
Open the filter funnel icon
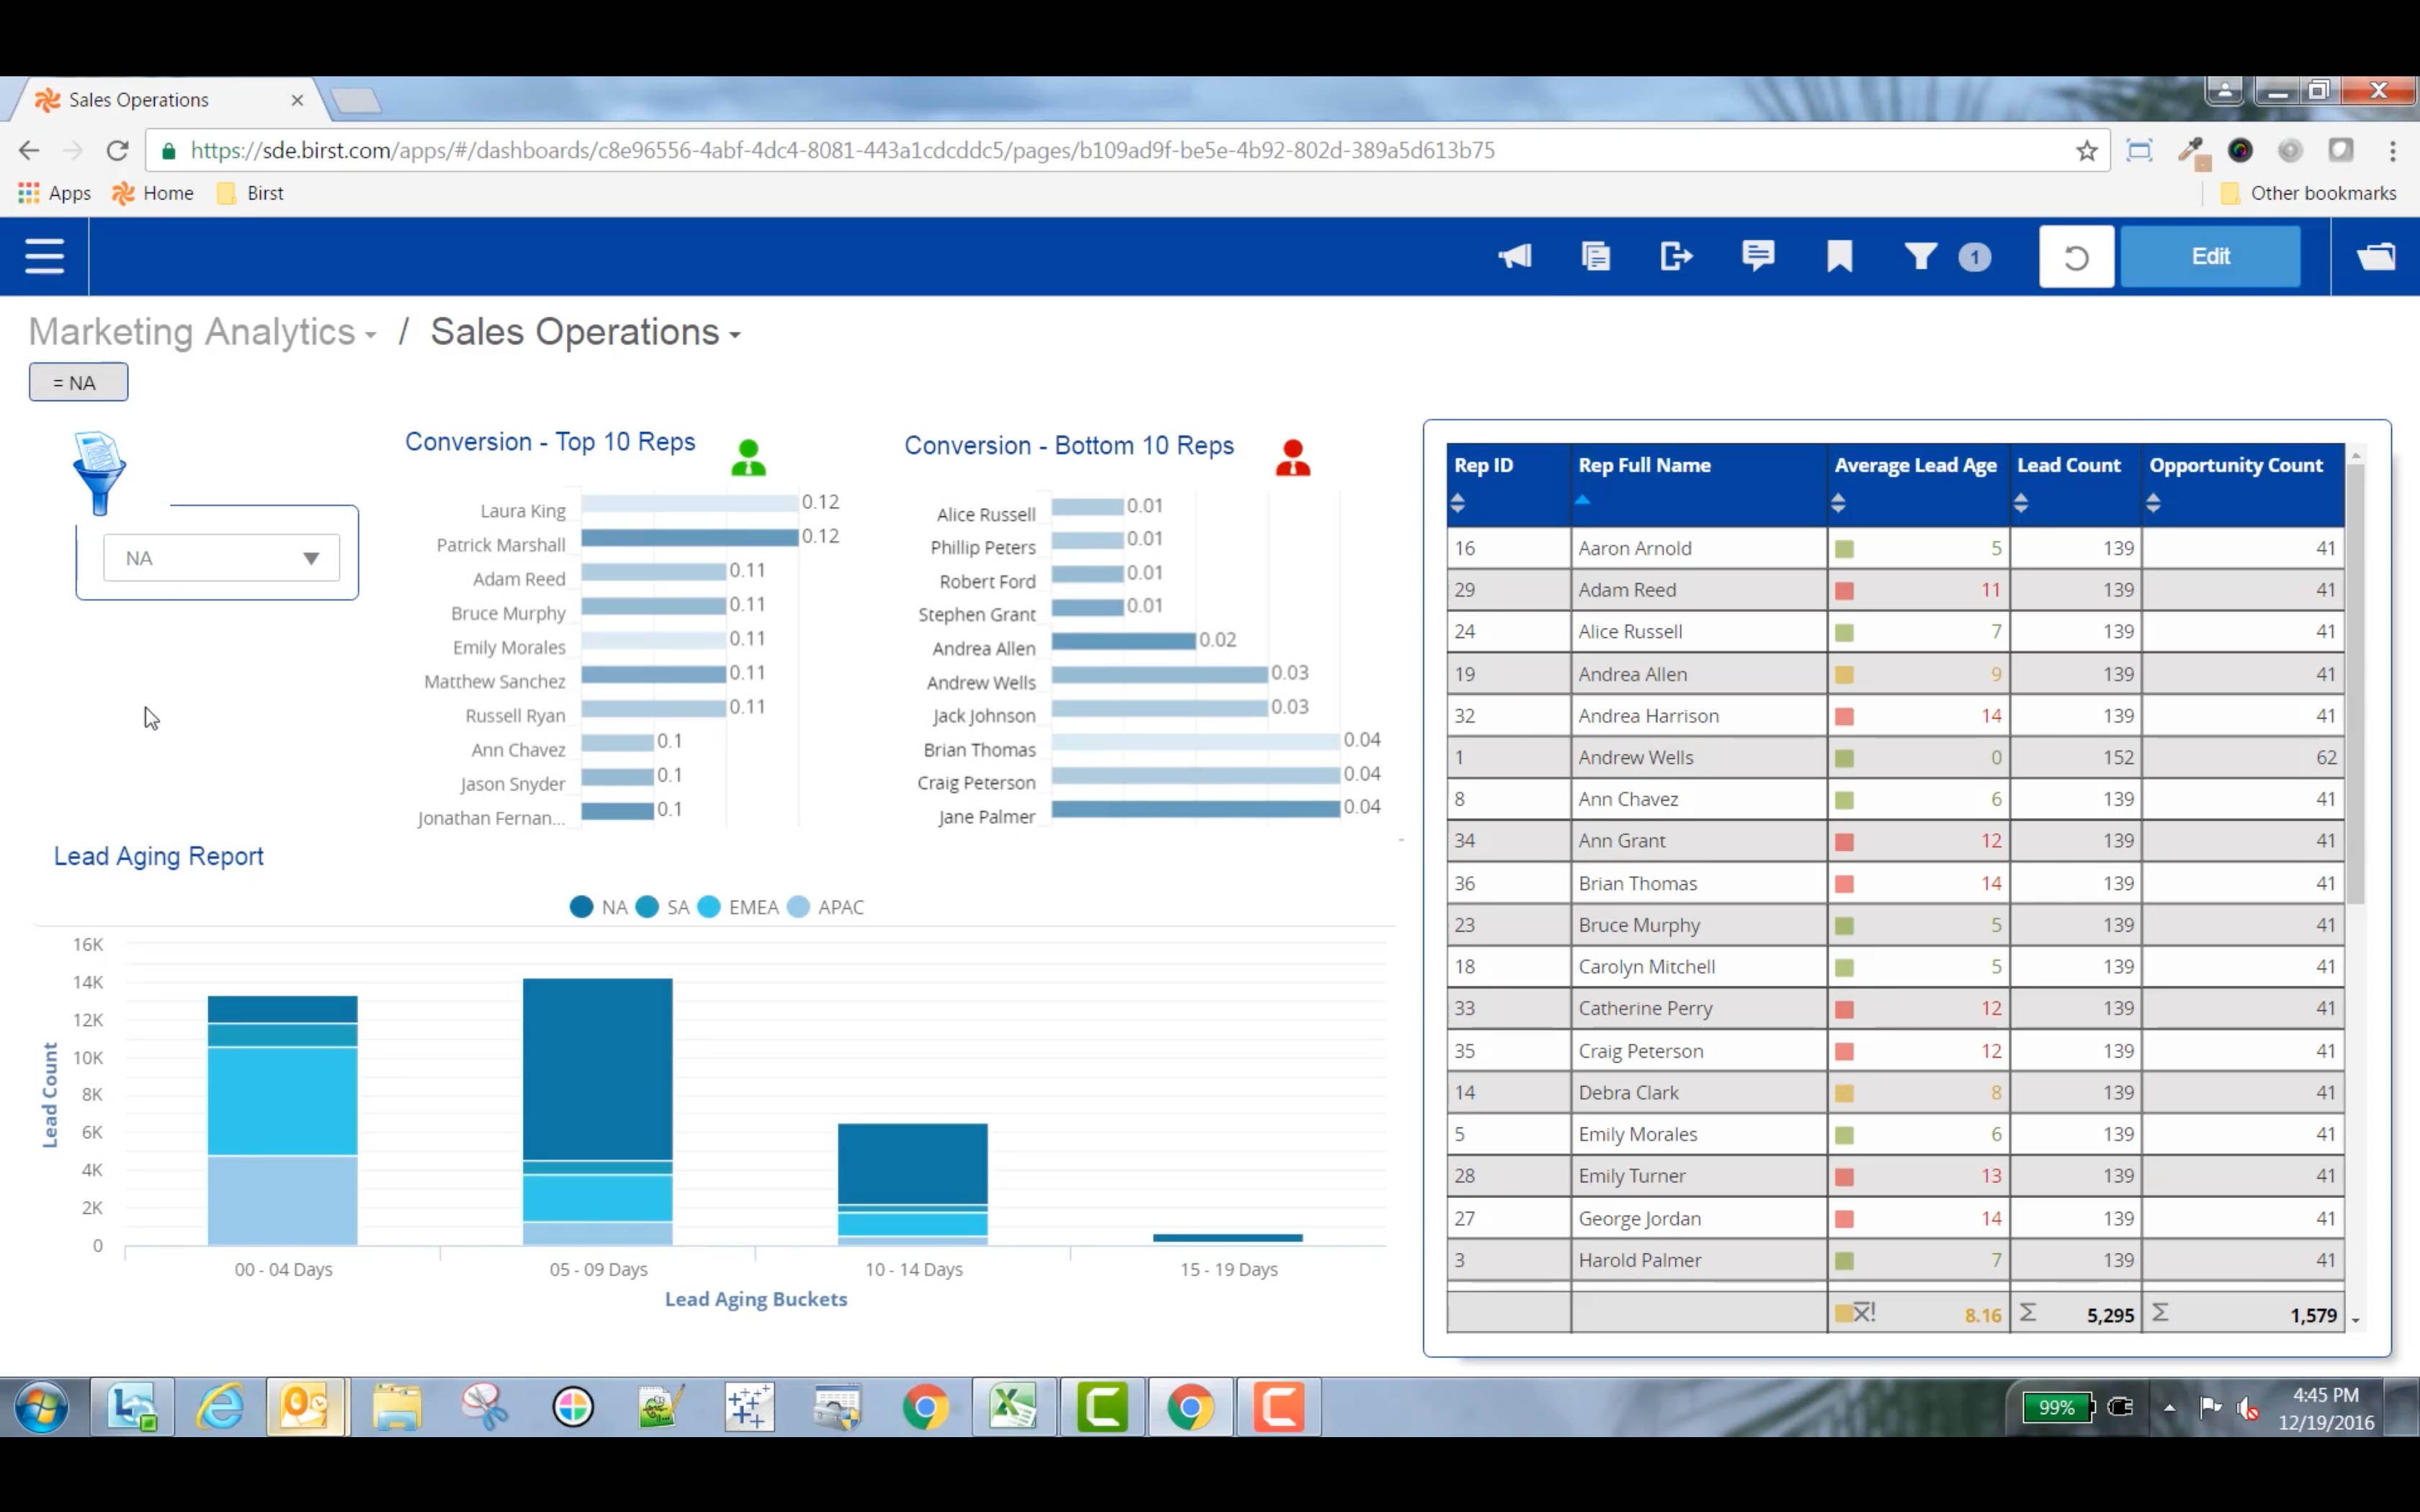pos(1920,256)
